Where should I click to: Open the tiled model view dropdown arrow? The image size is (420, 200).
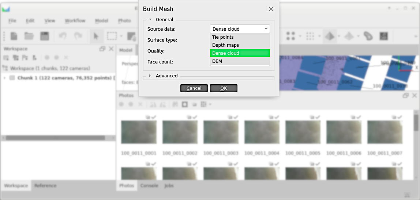[359, 36]
